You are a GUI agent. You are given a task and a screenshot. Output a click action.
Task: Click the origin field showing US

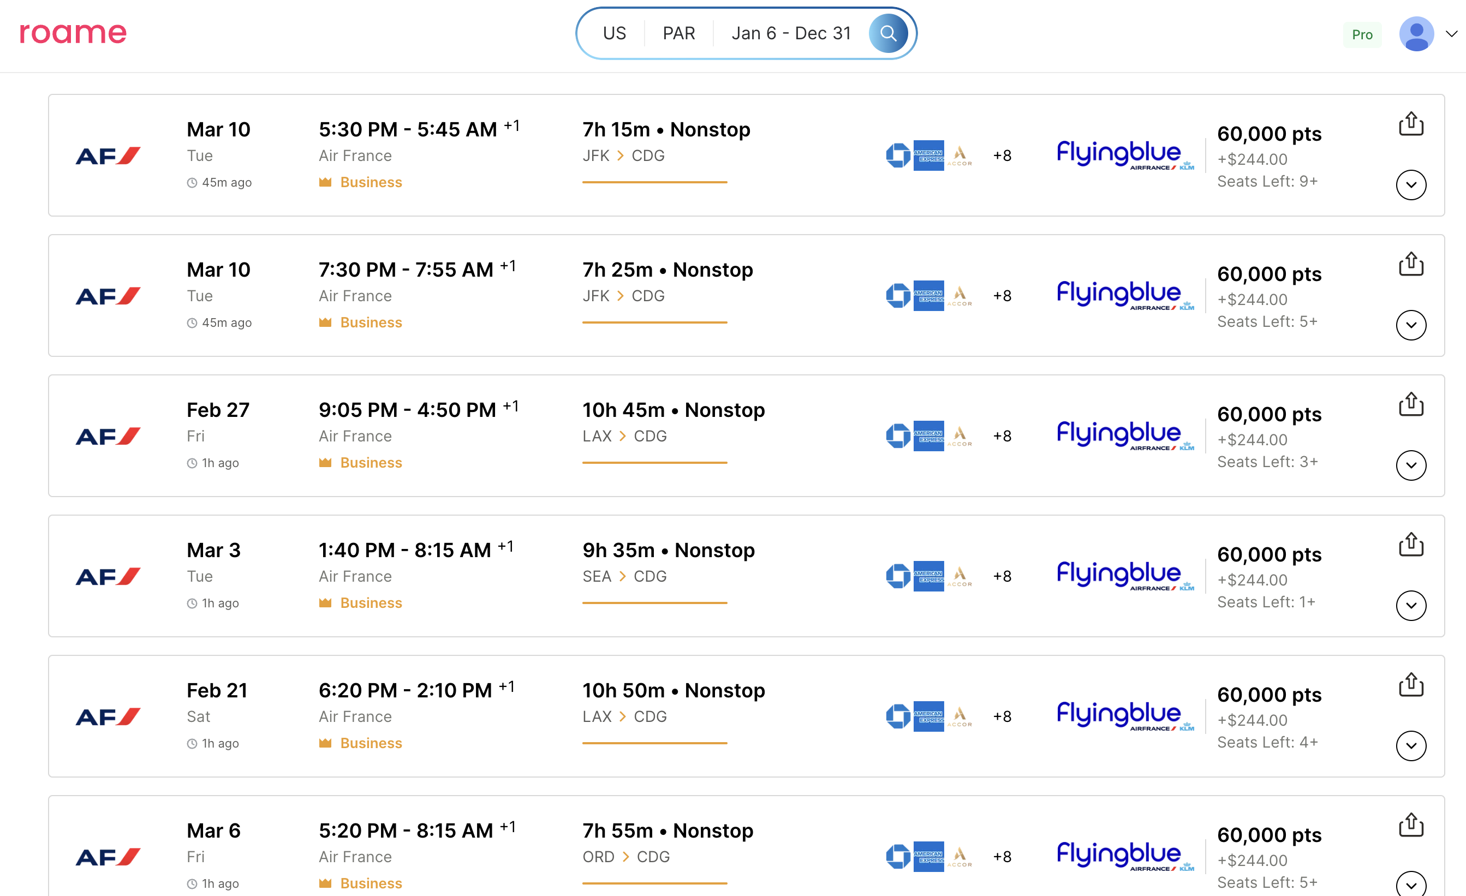click(614, 33)
